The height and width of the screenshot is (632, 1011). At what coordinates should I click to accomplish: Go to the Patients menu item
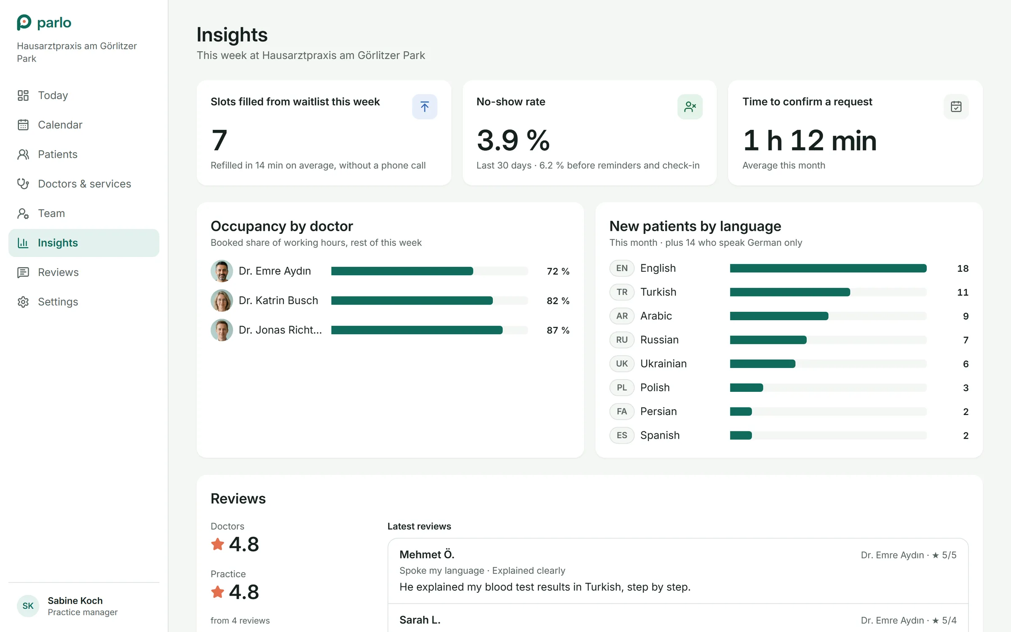pos(84,155)
